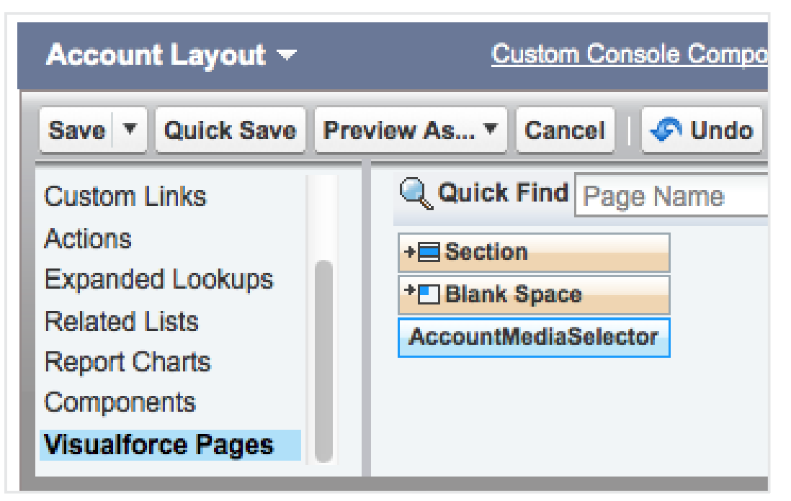Image resolution: width=791 pixels, height=501 pixels.
Task: Select the Components category
Action: click(x=120, y=403)
